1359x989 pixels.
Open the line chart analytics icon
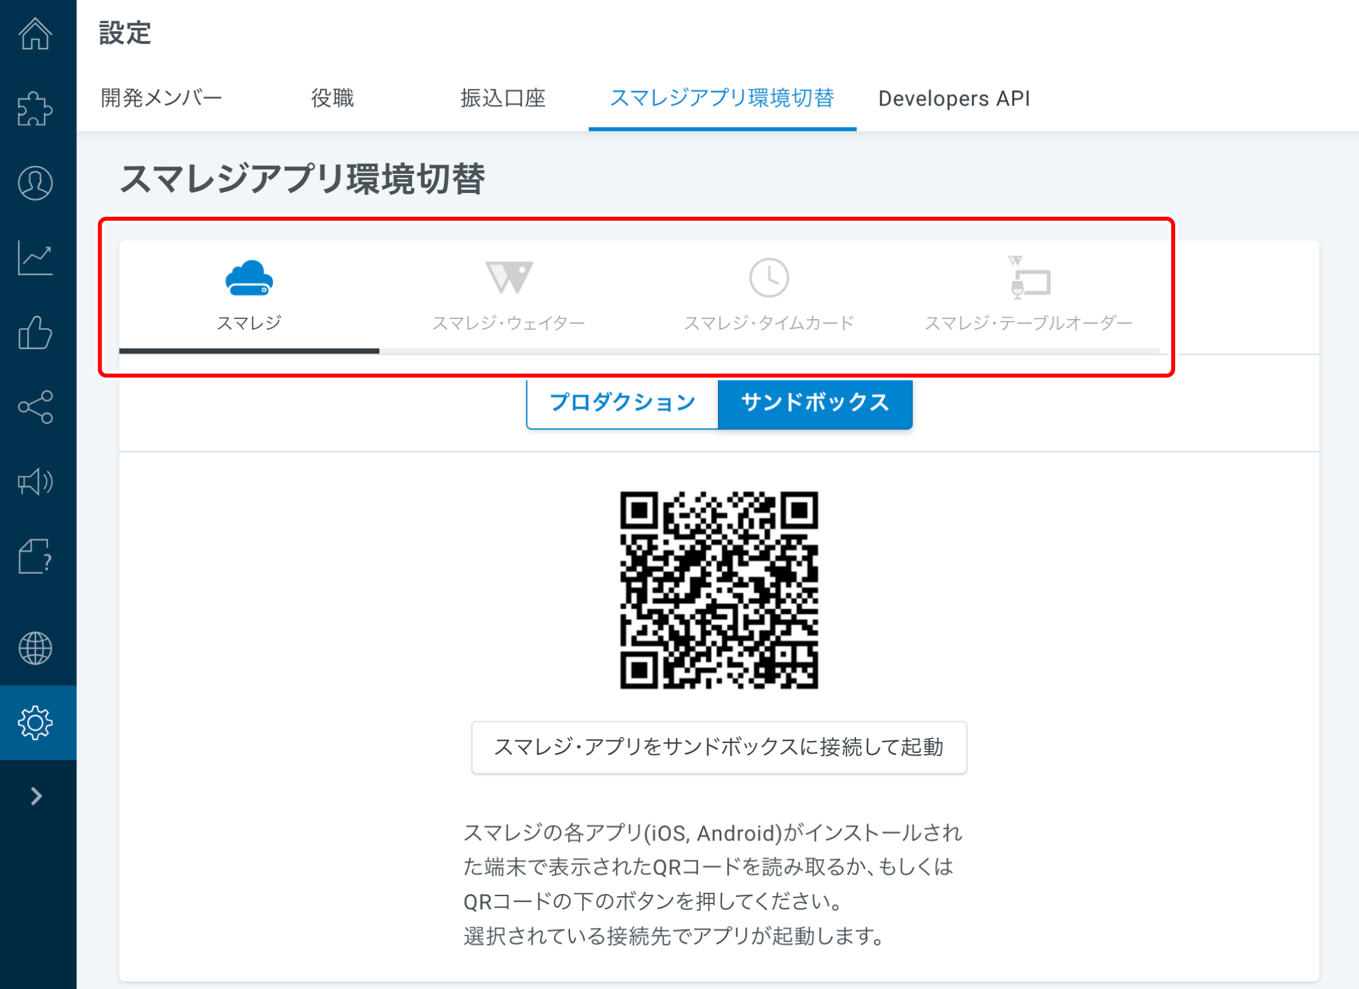(36, 257)
